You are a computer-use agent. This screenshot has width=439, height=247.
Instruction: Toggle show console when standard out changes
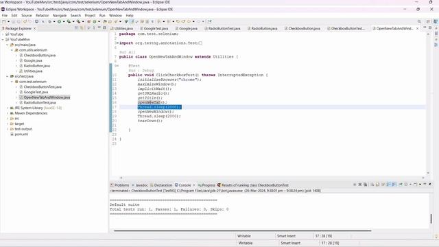click(x=388, y=185)
